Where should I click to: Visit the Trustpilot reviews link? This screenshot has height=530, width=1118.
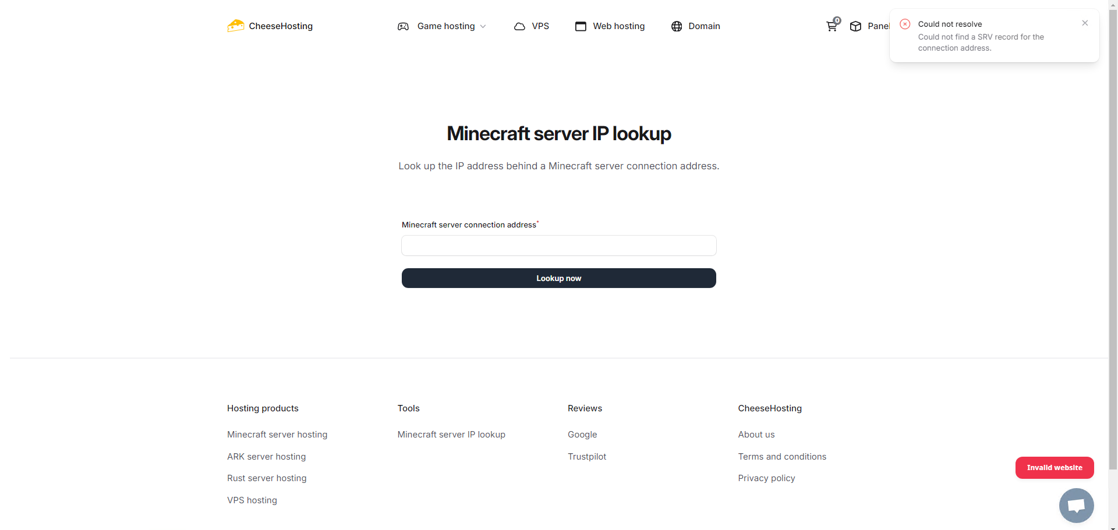pos(587,457)
